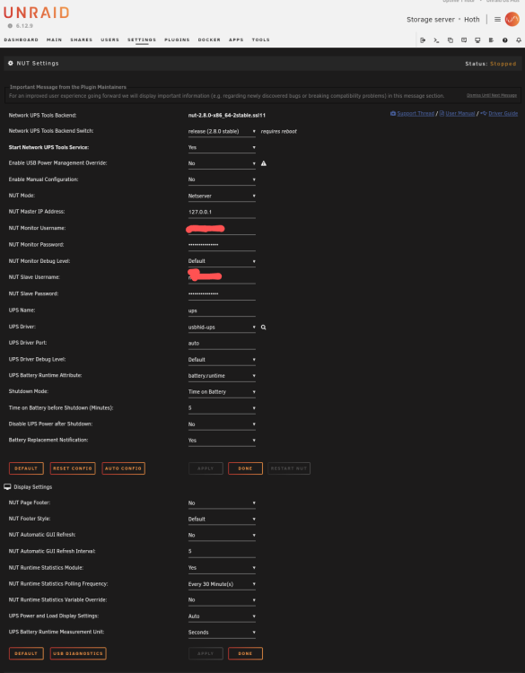Click the UPS Name field
525x673 pixels.
222,310
